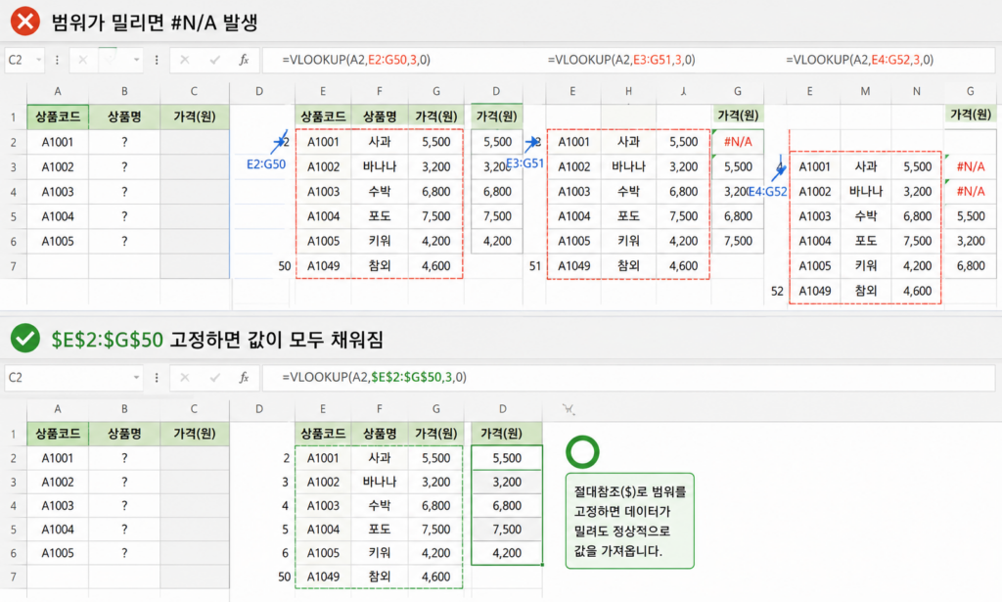The height and width of the screenshot is (602, 1002).
Task: Select column header N in the top sheet
Action: pyautogui.click(x=916, y=91)
